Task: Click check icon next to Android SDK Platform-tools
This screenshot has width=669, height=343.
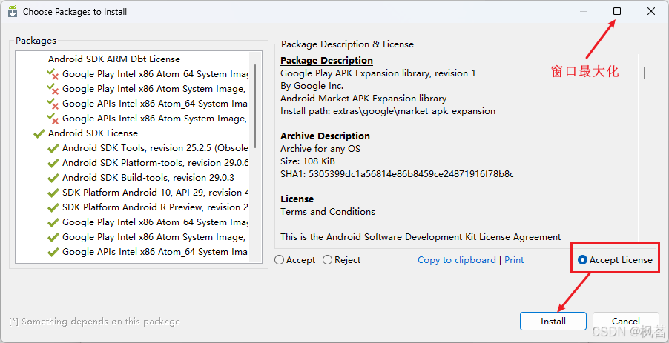Action: pos(53,163)
